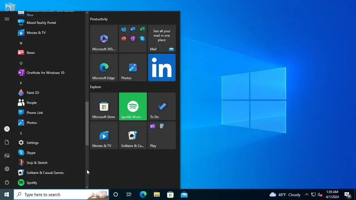Open the Mail tile
356x200 pixels.
tap(162, 39)
